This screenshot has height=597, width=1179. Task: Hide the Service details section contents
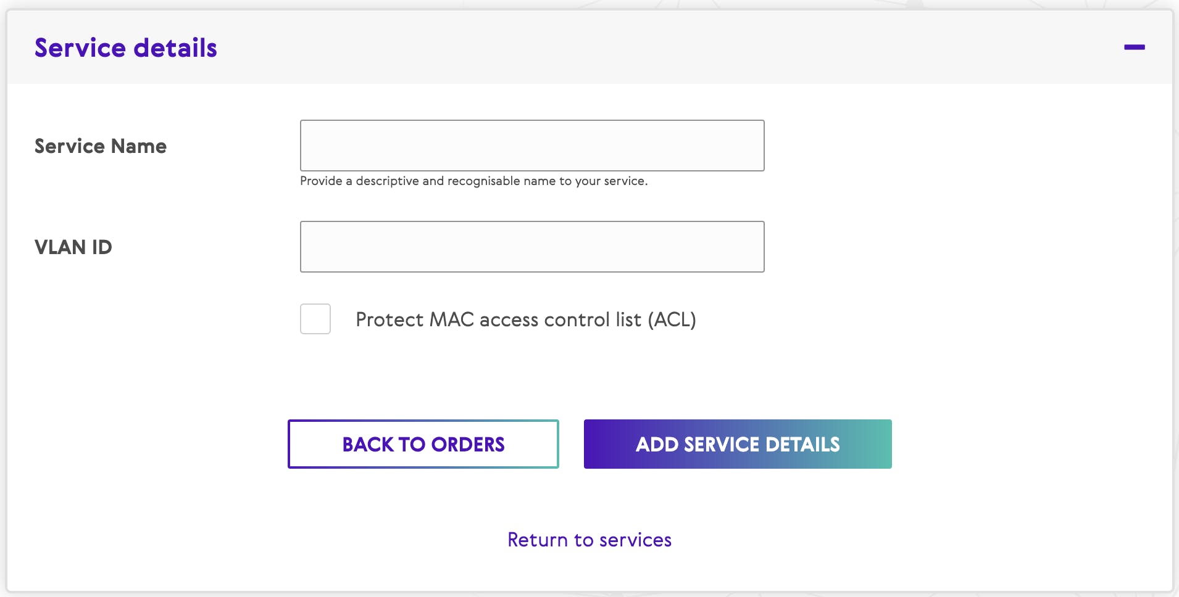(x=1134, y=47)
